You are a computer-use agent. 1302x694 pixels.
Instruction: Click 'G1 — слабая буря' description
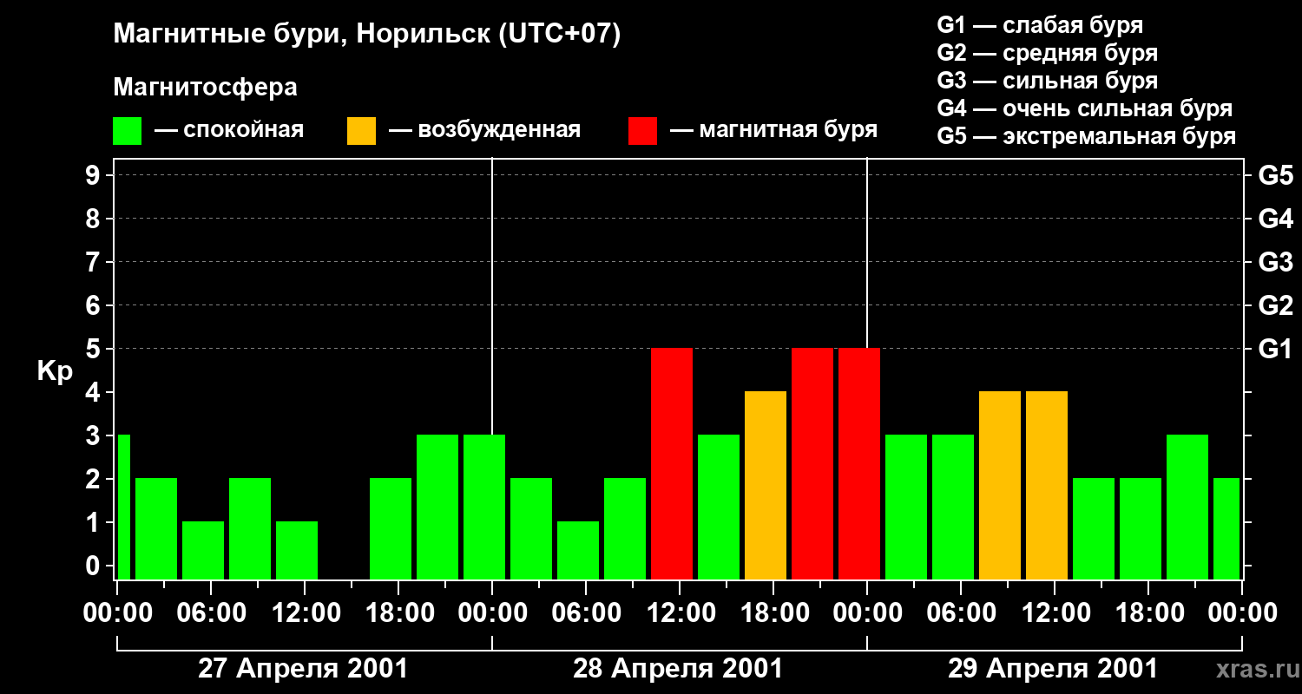tap(1040, 25)
